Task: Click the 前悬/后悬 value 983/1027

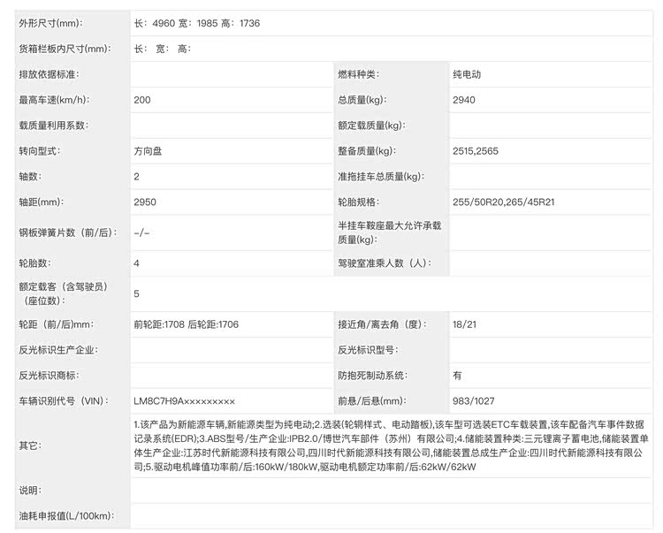Action: [472, 400]
